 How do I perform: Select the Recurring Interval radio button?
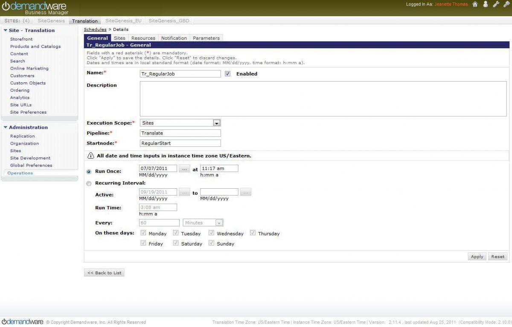(x=89, y=183)
